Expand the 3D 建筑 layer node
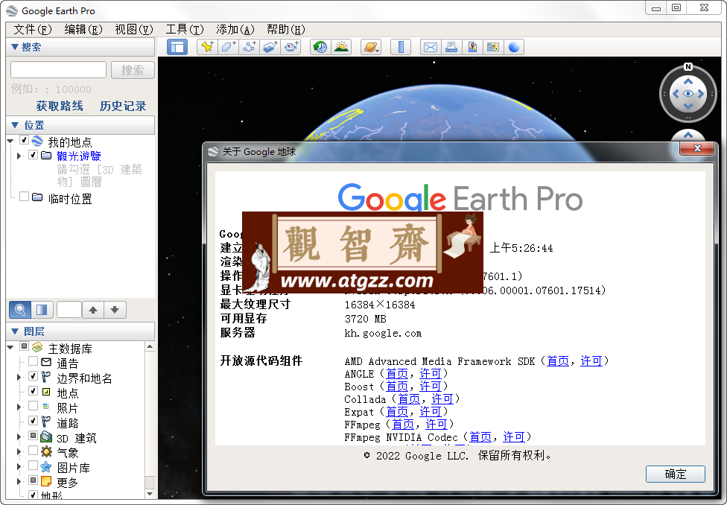This screenshot has width=727, height=505. (x=19, y=436)
